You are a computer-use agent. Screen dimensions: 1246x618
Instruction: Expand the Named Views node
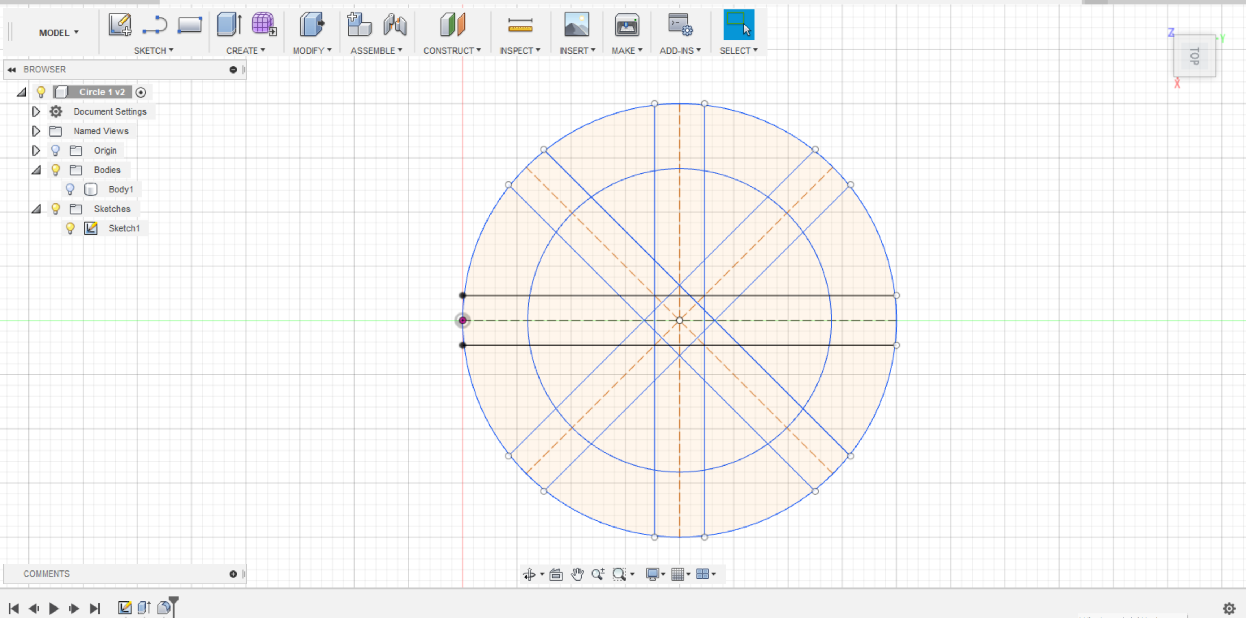click(x=36, y=131)
